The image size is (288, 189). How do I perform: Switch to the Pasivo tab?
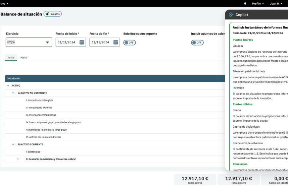click(x=24, y=58)
